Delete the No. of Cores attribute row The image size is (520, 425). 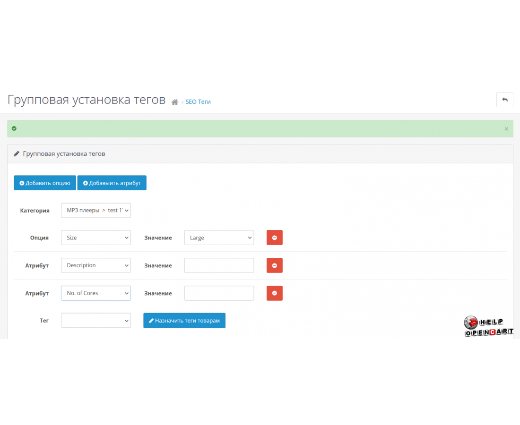[275, 293]
